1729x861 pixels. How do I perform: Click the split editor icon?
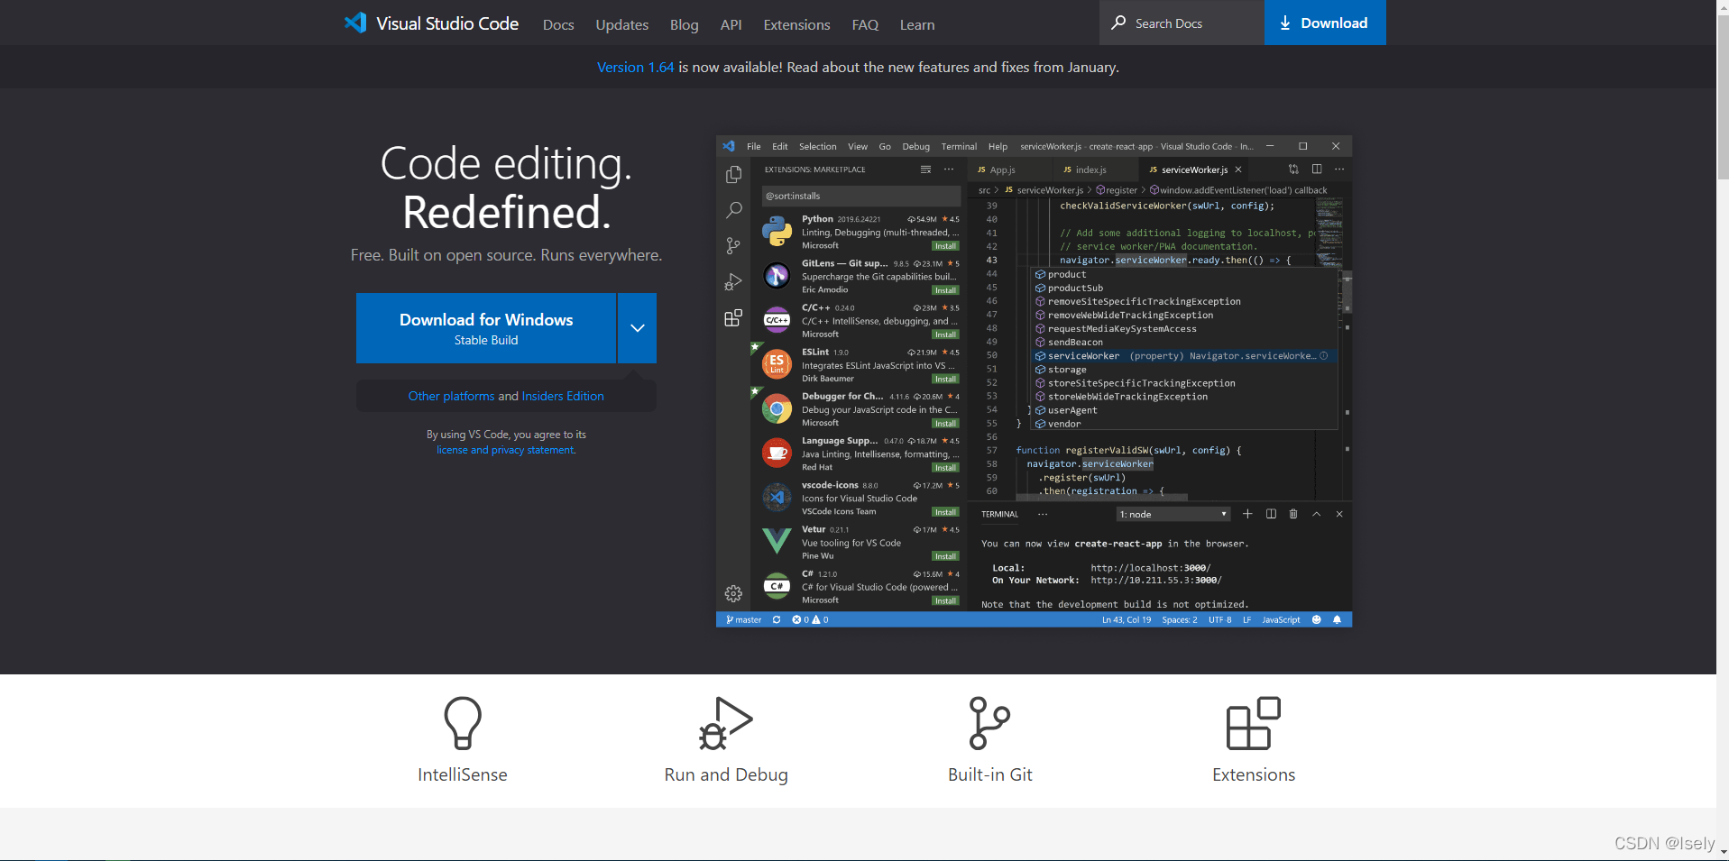[x=1317, y=169]
